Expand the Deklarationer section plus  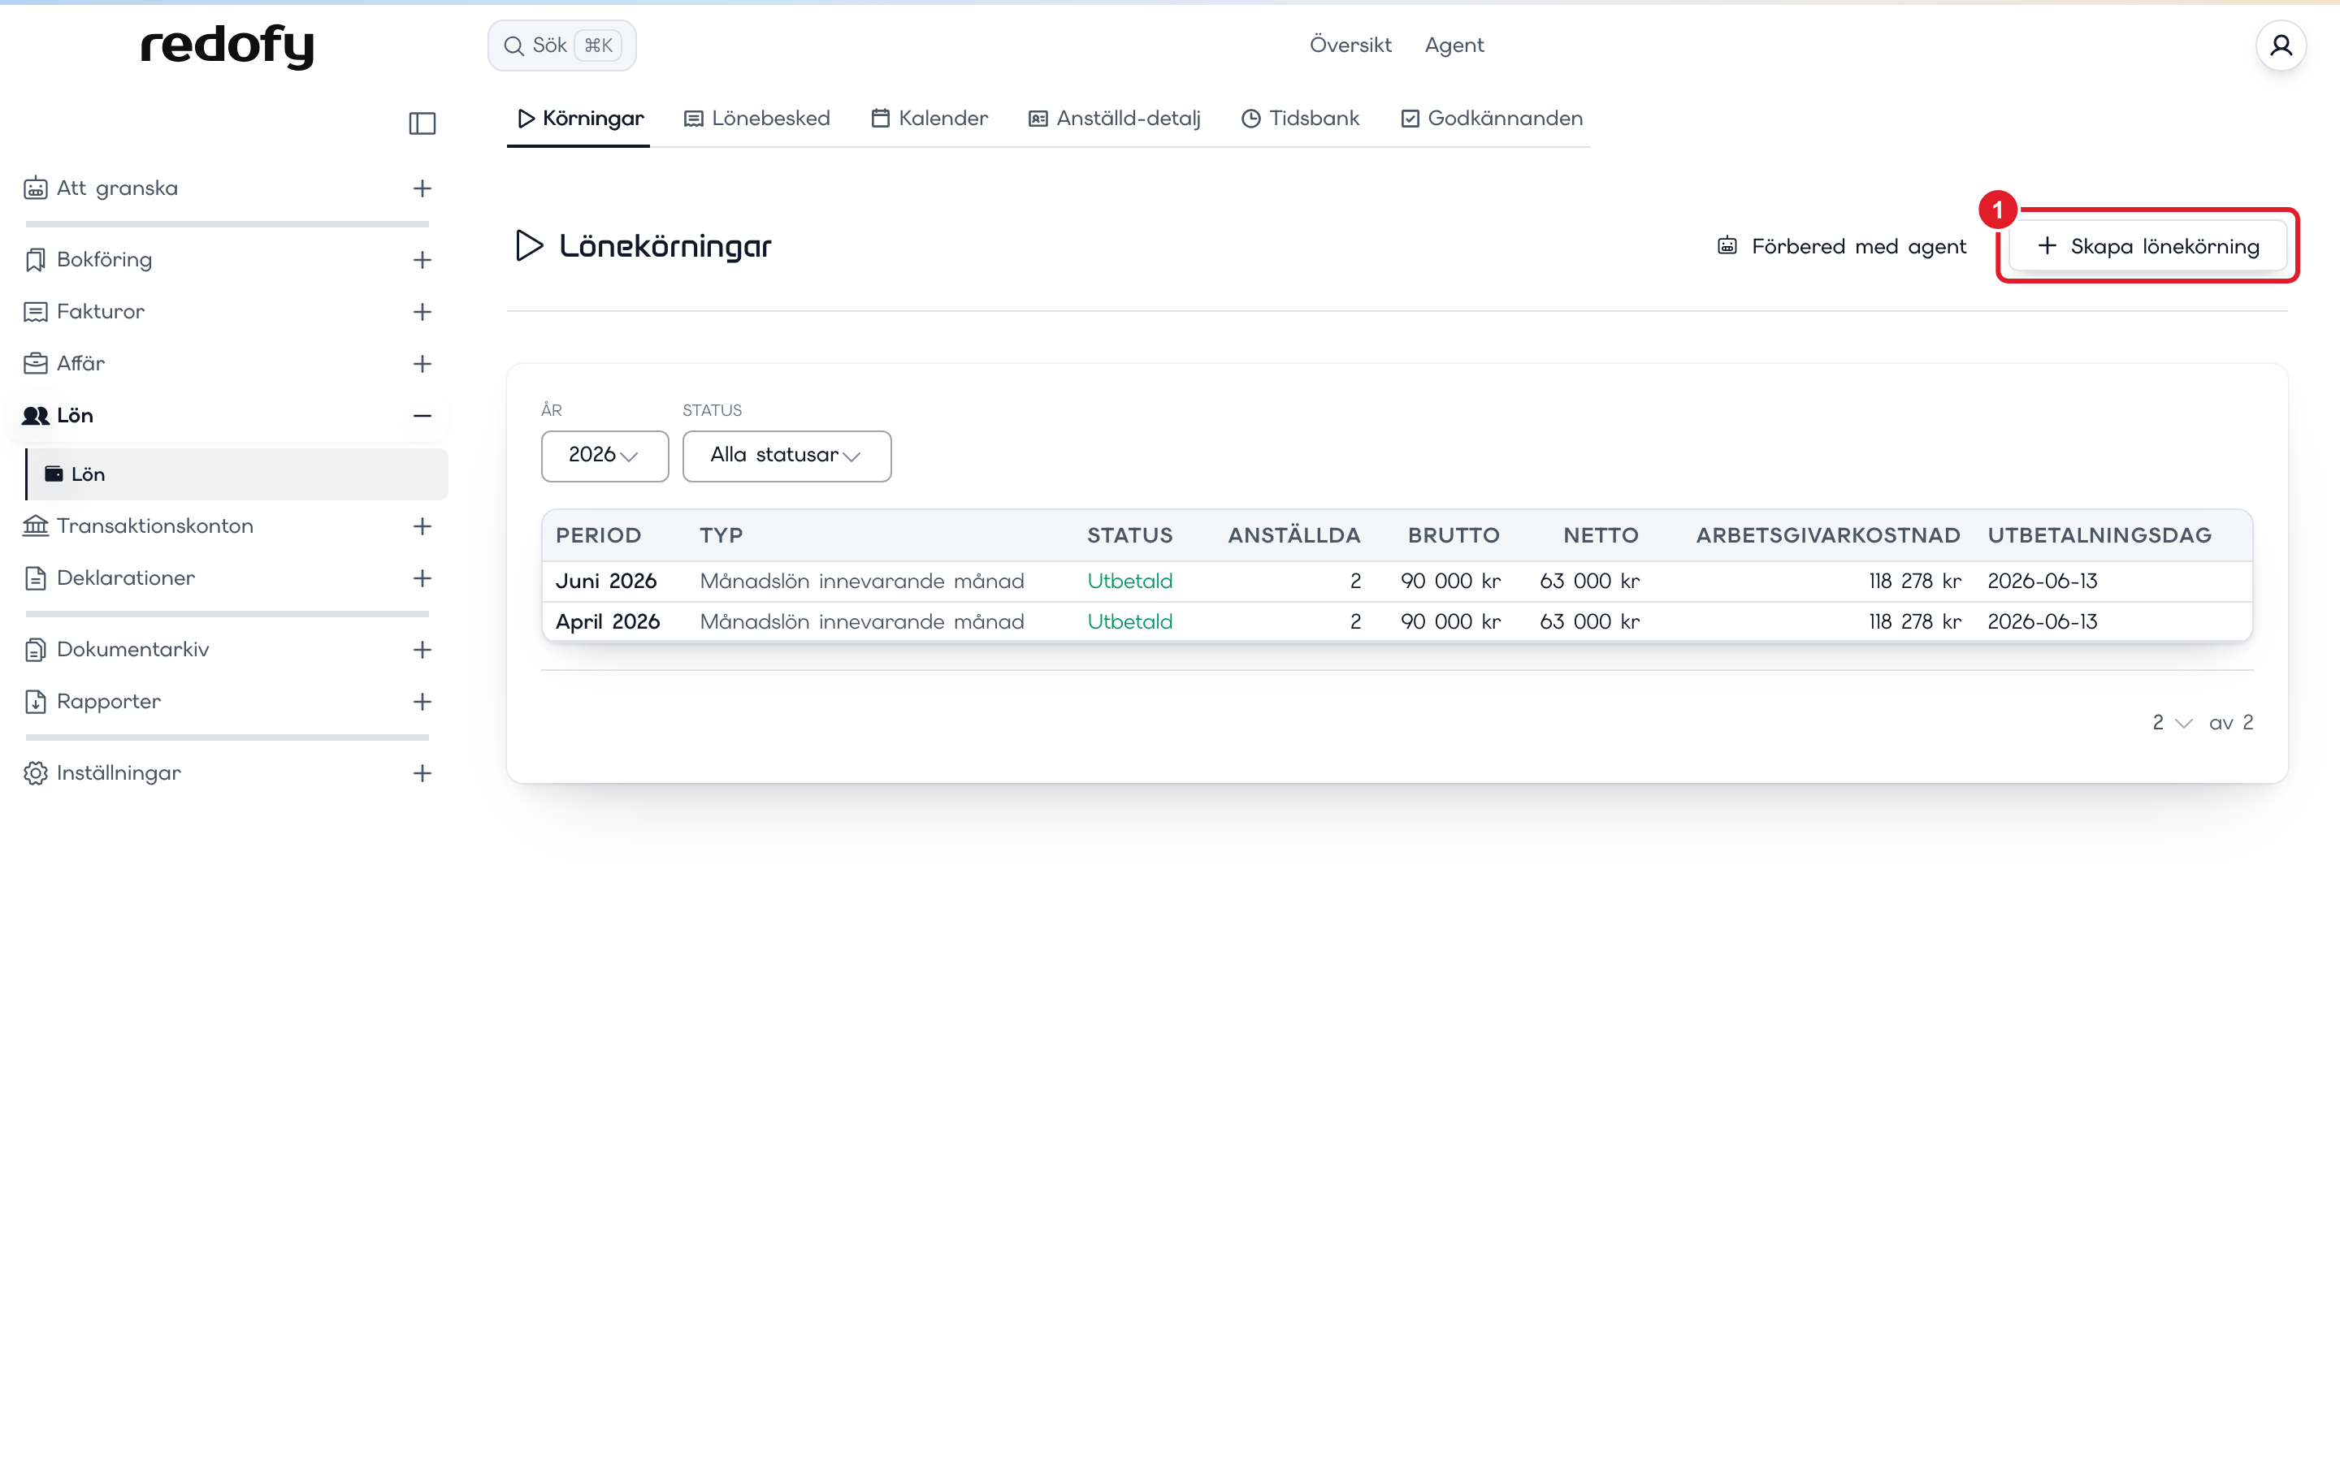click(x=422, y=578)
